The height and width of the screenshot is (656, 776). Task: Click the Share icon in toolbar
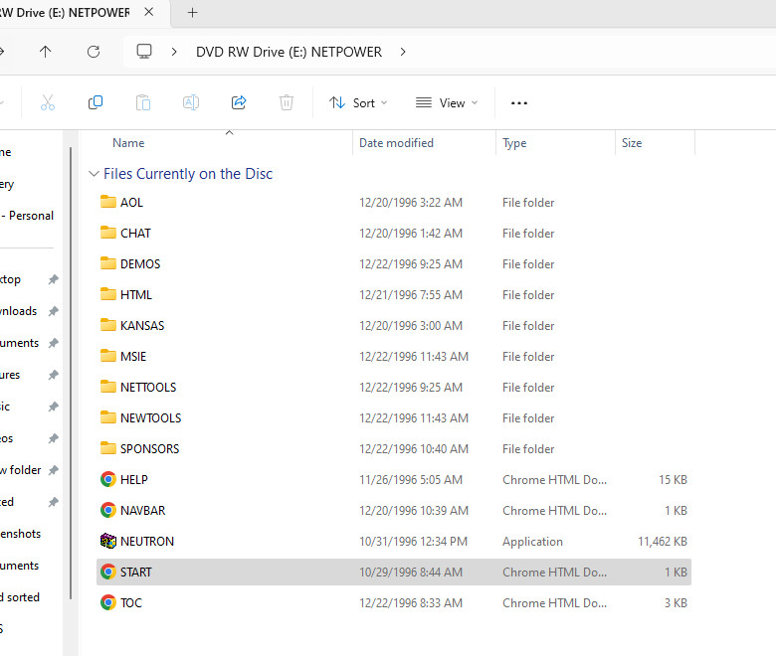point(239,102)
